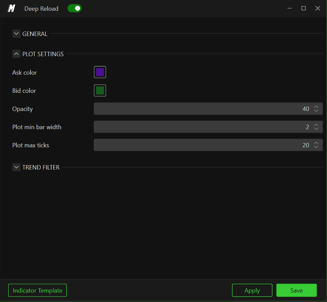Image resolution: width=327 pixels, height=302 pixels.
Task: Decrease Opacity with the down arrow
Action: [x=316, y=110]
